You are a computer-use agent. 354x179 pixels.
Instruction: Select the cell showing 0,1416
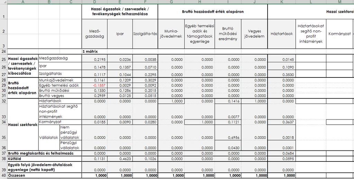point(228,101)
